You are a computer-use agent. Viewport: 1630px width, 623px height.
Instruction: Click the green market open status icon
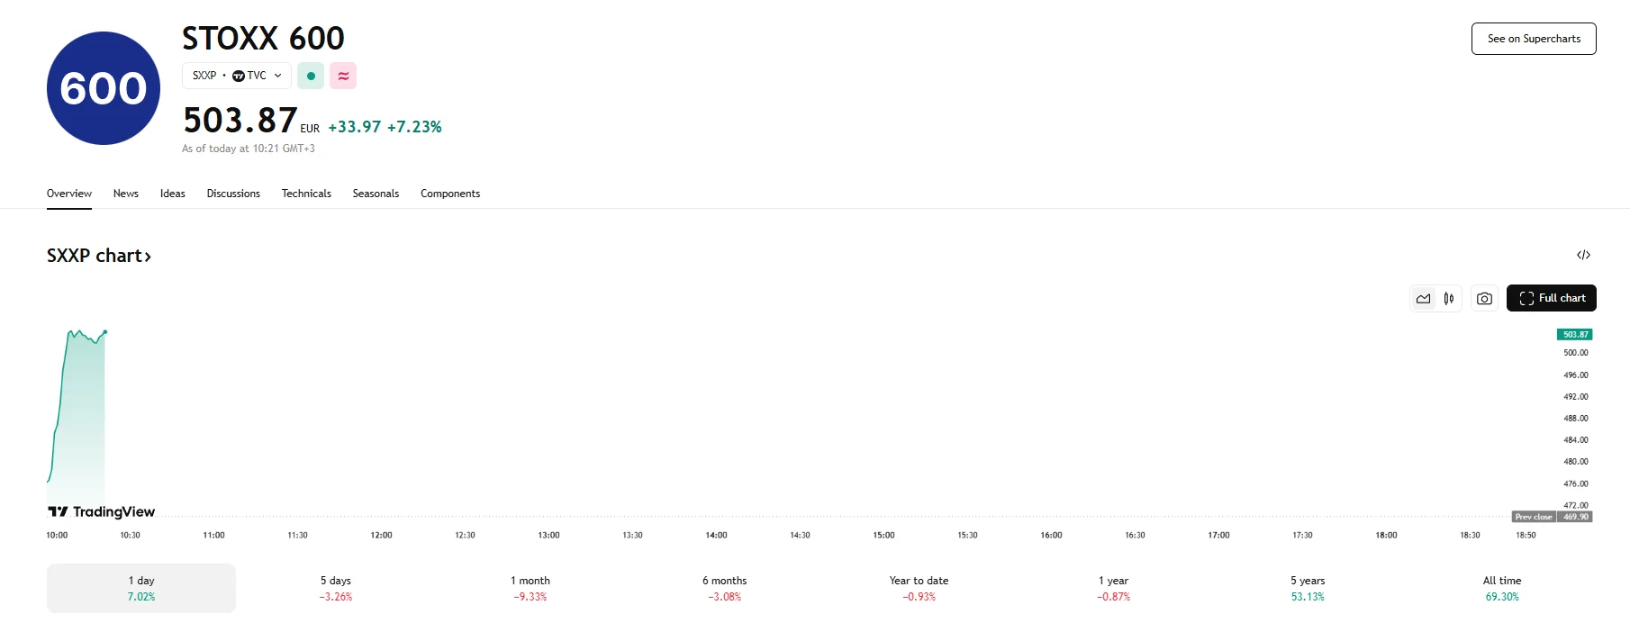click(x=311, y=76)
